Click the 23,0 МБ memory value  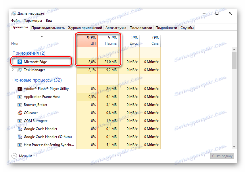point(110,62)
